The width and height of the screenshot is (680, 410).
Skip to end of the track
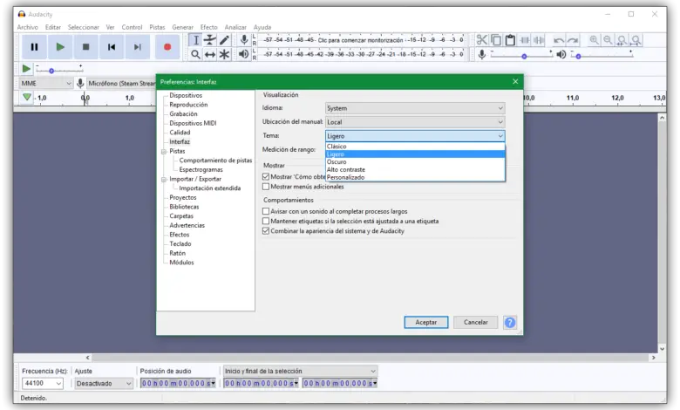click(x=138, y=47)
